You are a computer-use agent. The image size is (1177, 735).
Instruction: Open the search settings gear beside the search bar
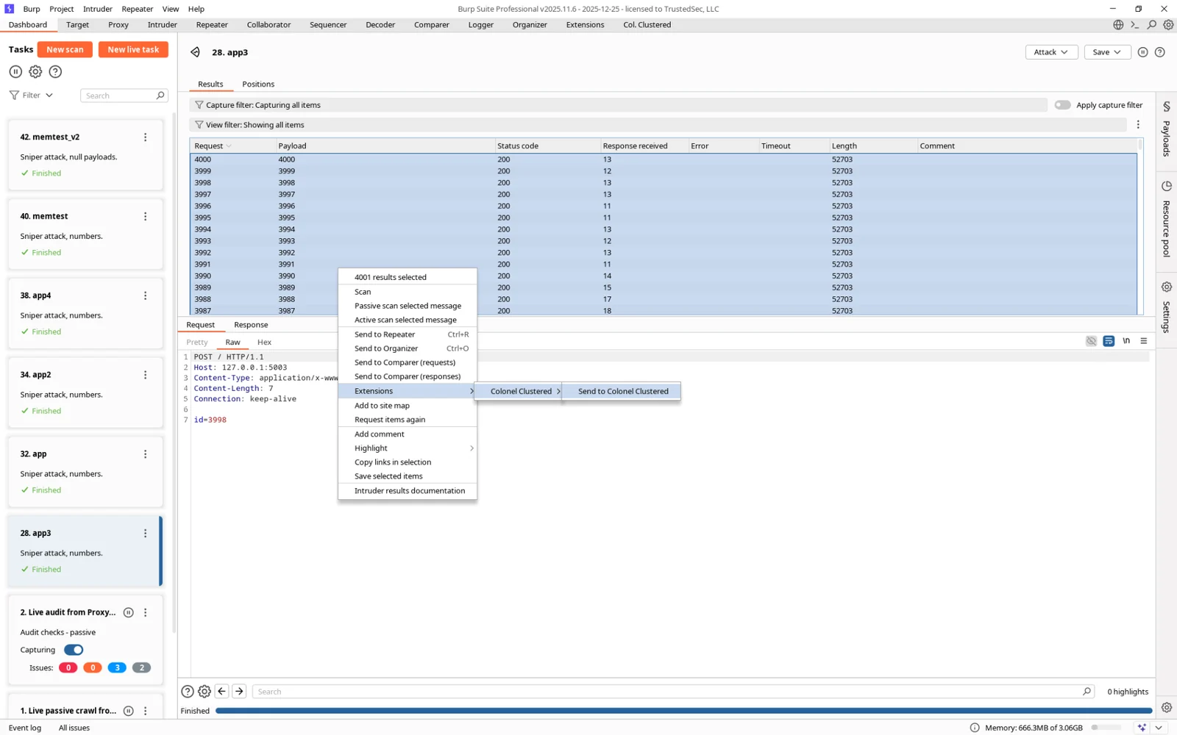(x=205, y=691)
